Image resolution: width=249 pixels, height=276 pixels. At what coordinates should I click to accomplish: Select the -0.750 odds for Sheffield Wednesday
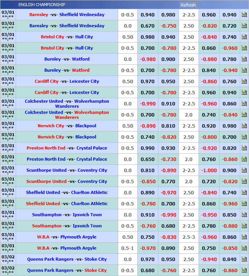click(x=168, y=26)
